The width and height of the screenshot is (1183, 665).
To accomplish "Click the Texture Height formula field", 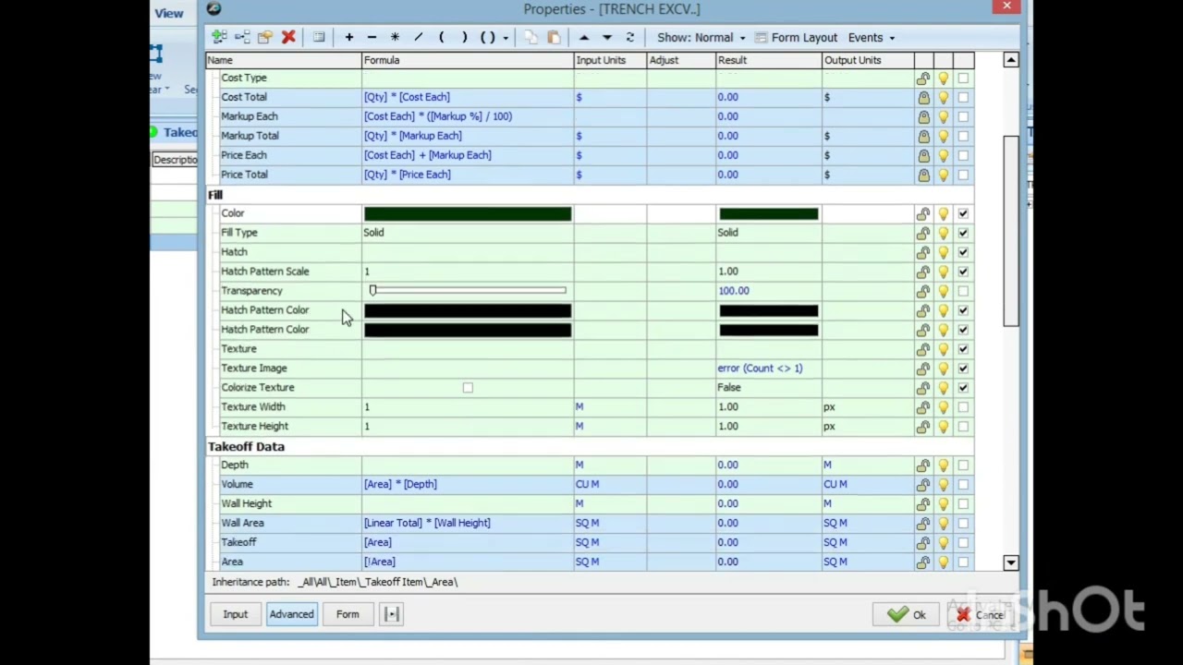I will coord(468,427).
